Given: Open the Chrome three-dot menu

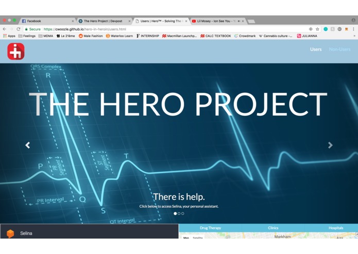Looking at the screenshot, I should pos(353,29).
